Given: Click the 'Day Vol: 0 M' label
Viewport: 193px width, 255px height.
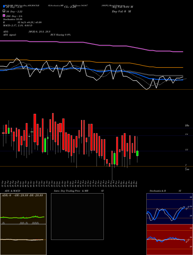Looking at the screenshot, I should pos(121,12).
